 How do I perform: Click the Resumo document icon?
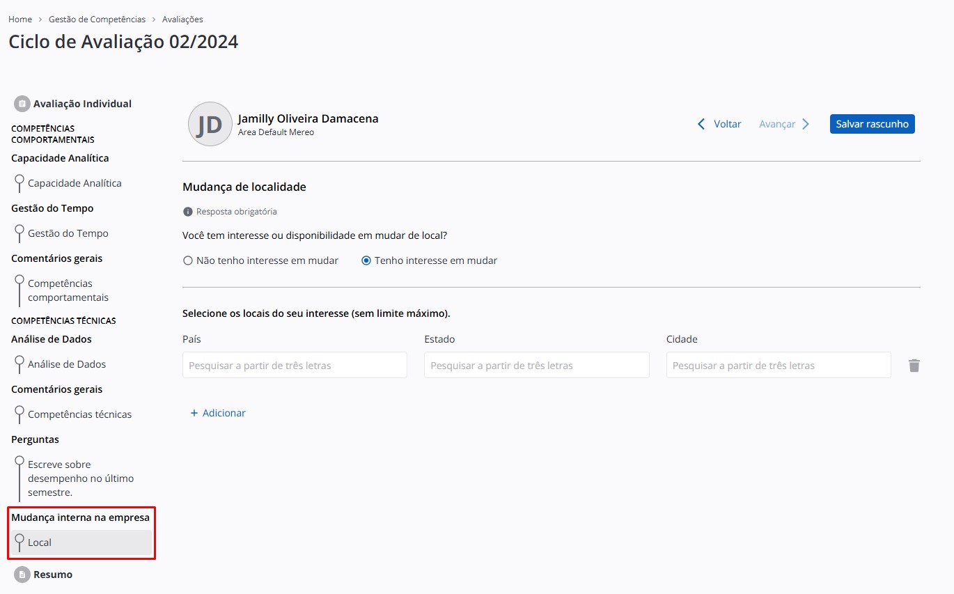[22, 575]
